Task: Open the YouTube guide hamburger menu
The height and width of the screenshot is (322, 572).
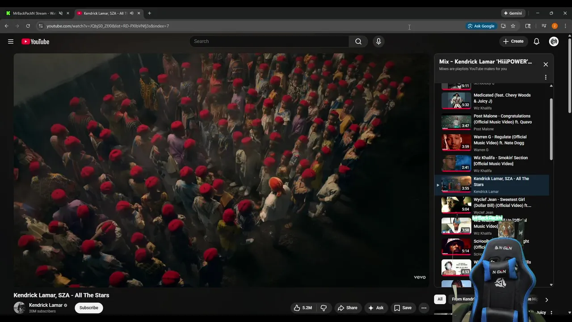Action: pyautogui.click(x=11, y=42)
